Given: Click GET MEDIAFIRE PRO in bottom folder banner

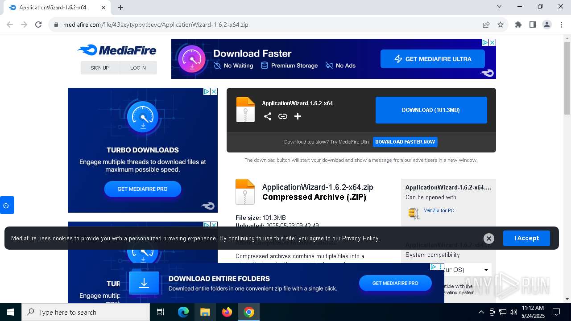Looking at the screenshot, I should (x=395, y=283).
